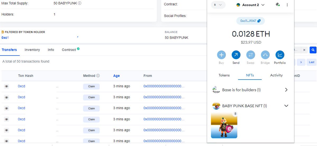
Task: Open the 0xc1 token holder address link
Action: pos(5,38)
